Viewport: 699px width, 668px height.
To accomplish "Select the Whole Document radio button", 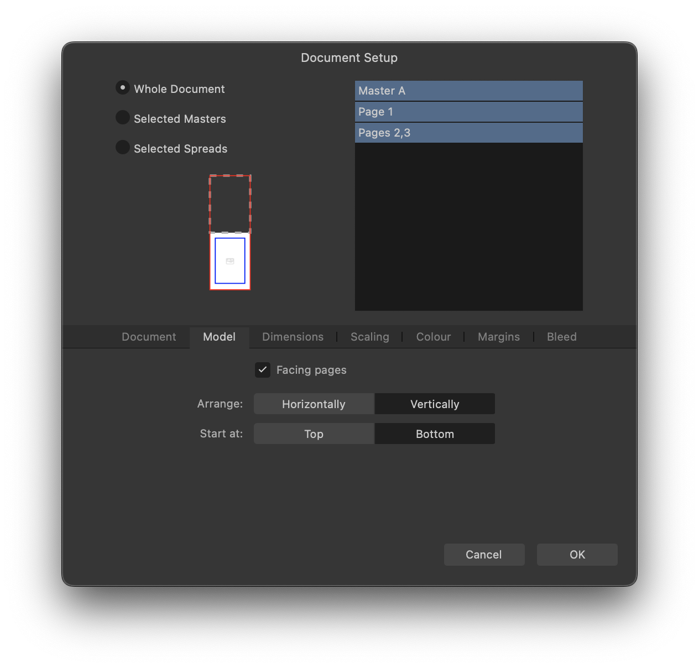I will tap(122, 87).
